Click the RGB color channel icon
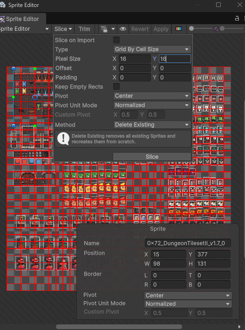 (179, 29)
